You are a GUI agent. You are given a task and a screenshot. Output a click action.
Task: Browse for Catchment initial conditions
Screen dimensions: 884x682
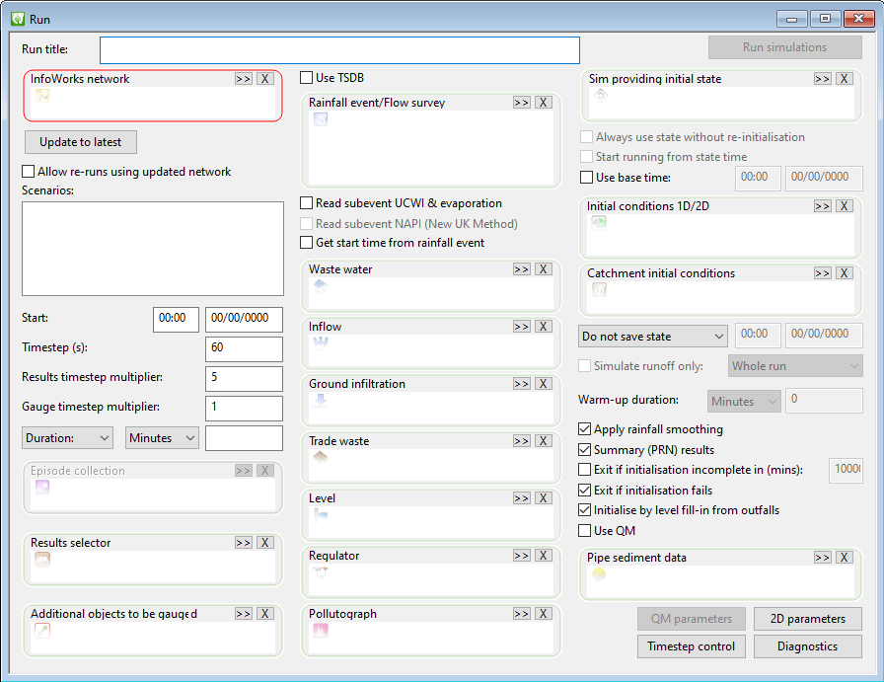[x=823, y=273]
